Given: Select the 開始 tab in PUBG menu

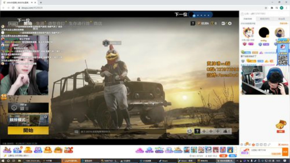Looking at the screenshot, I should coord(28,23).
